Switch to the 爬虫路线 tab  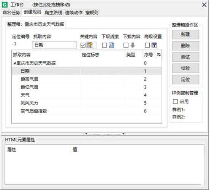(x=53, y=13)
